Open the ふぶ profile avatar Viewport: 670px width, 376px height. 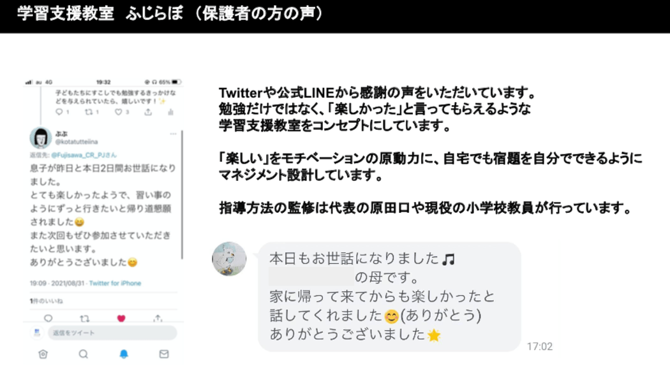[41, 138]
